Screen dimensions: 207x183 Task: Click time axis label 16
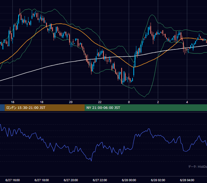point(12,102)
